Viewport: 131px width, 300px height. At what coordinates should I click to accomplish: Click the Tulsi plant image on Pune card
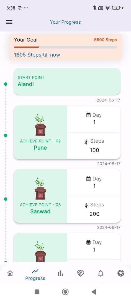pos(40,125)
